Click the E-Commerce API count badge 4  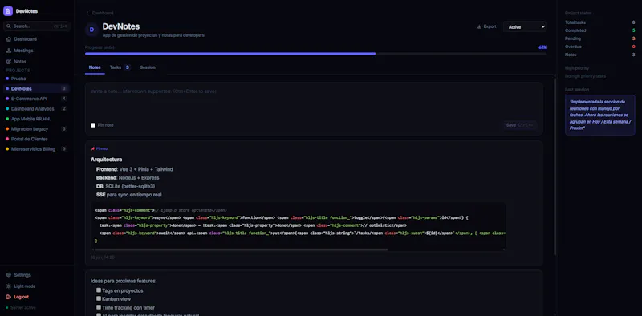64,99
